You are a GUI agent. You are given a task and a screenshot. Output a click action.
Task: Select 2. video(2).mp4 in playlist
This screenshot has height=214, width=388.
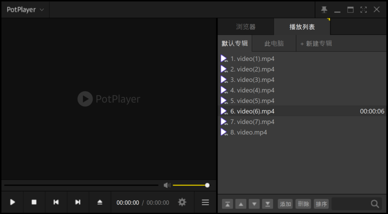coord(302,69)
